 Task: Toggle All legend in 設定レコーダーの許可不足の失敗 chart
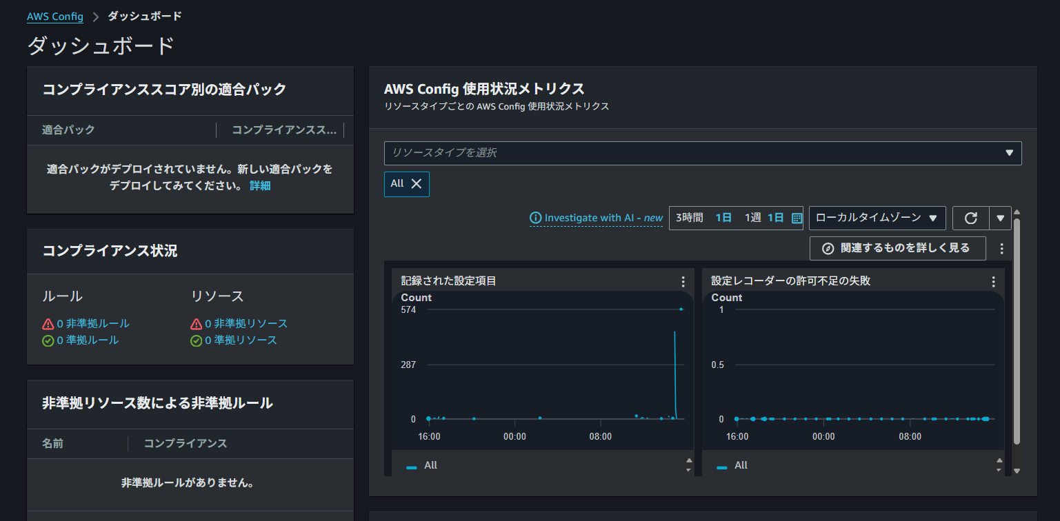point(732,466)
